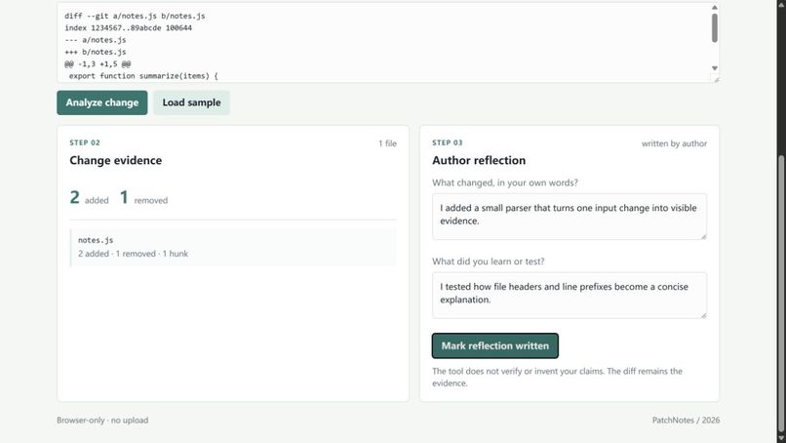Click the diff textarea scroll-up arrow
The height and width of the screenshot is (443, 786).
pos(714,8)
